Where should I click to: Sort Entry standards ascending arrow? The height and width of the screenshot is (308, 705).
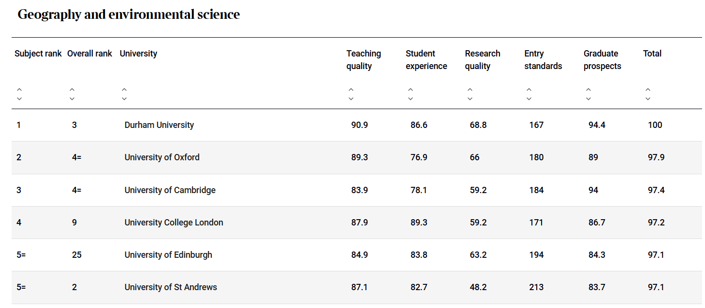(529, 90)
